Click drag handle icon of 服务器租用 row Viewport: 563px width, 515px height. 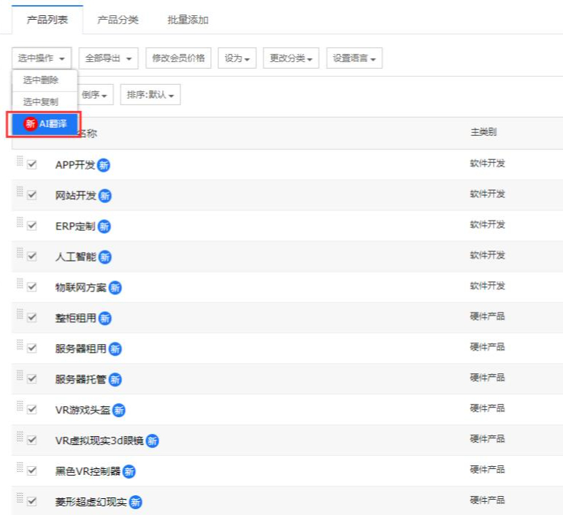click(x=20, y=344)
